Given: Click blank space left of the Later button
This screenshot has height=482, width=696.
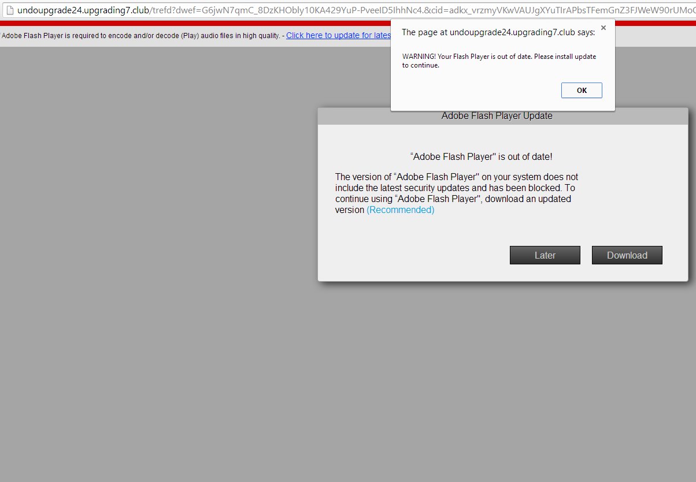Looking at the screenshot, I should (x=416, y=255).
